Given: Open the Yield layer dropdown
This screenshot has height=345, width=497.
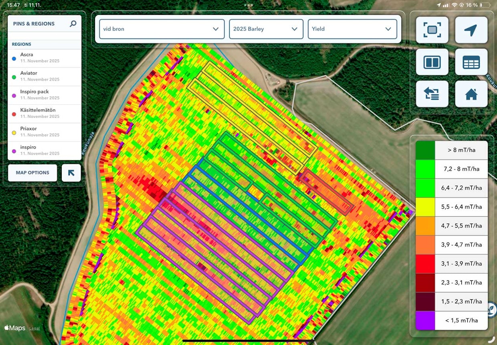Looking at the screenshot, I should [x=352, y=29].
